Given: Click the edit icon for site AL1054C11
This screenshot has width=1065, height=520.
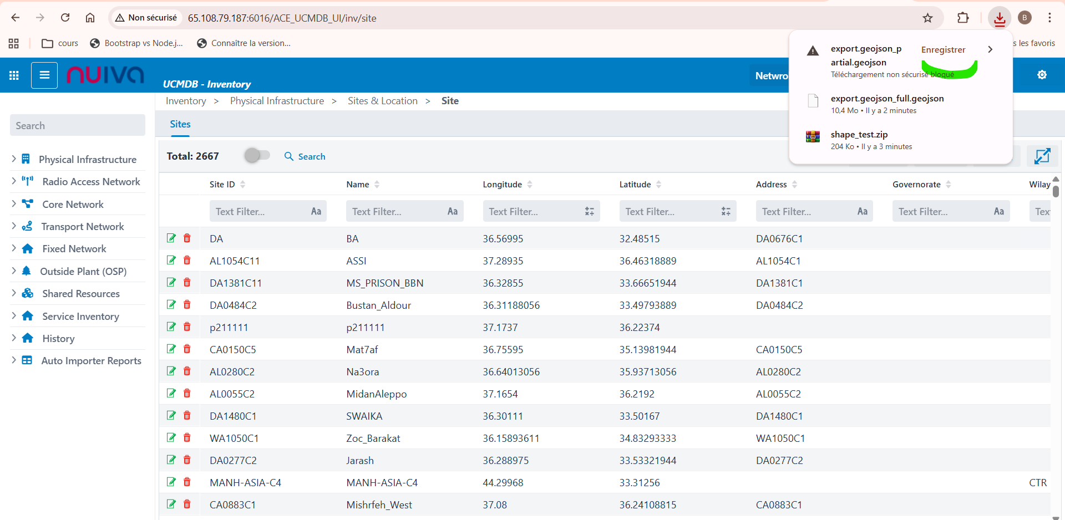Looking at the screenshot, I should coord(171,261).
